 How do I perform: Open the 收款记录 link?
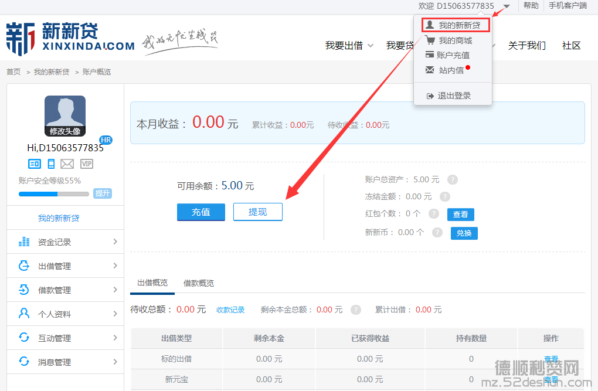click(230, 310)
